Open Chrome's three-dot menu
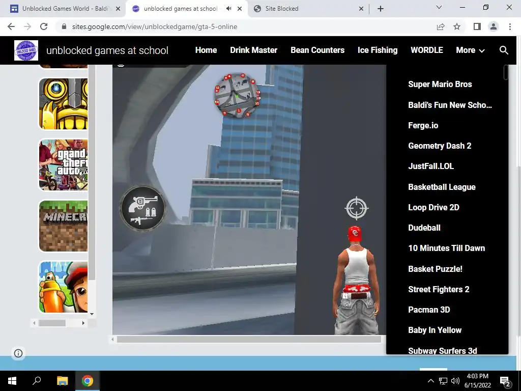 tap(510, 26)
